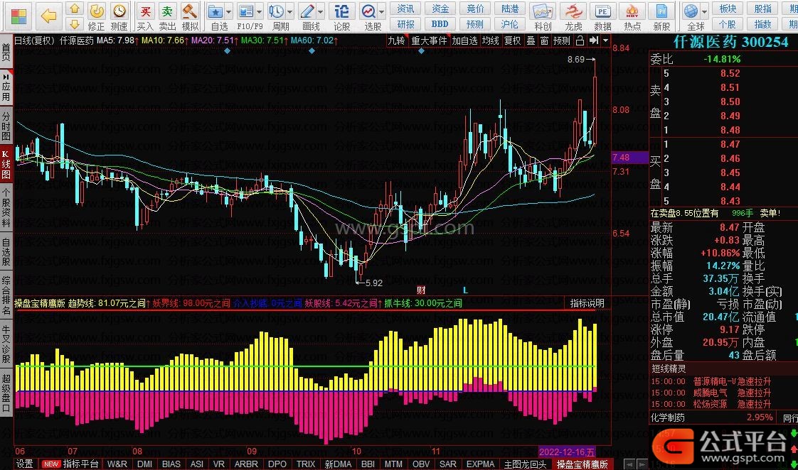Open the 新股 IPO icon
Viewport: 798px width, 470px height.
661,16
